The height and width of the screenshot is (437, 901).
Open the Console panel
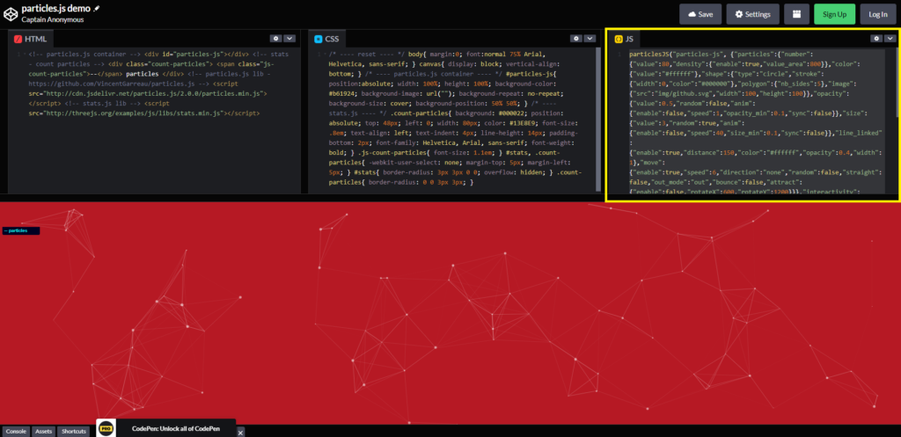(x=16, y=431)
